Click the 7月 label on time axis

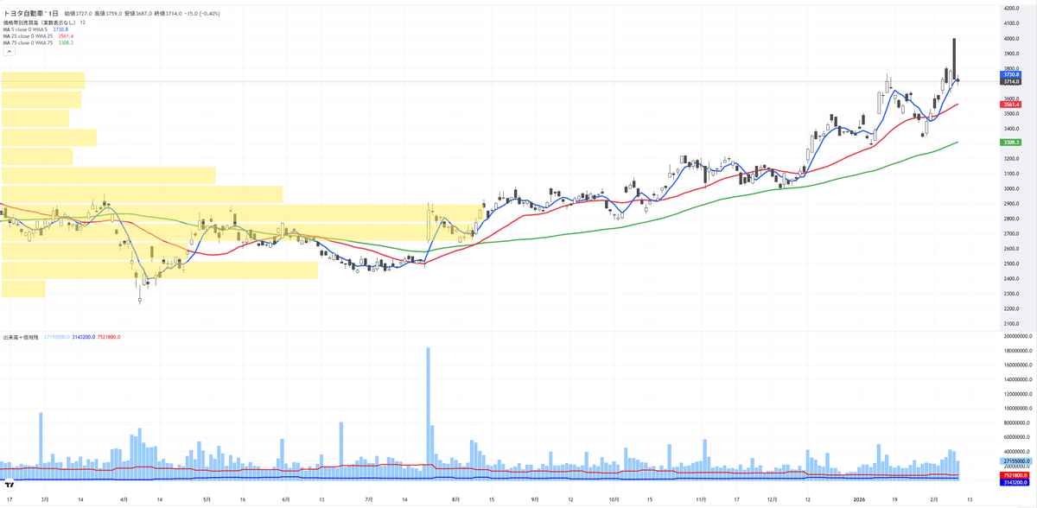tap(369, 498)
